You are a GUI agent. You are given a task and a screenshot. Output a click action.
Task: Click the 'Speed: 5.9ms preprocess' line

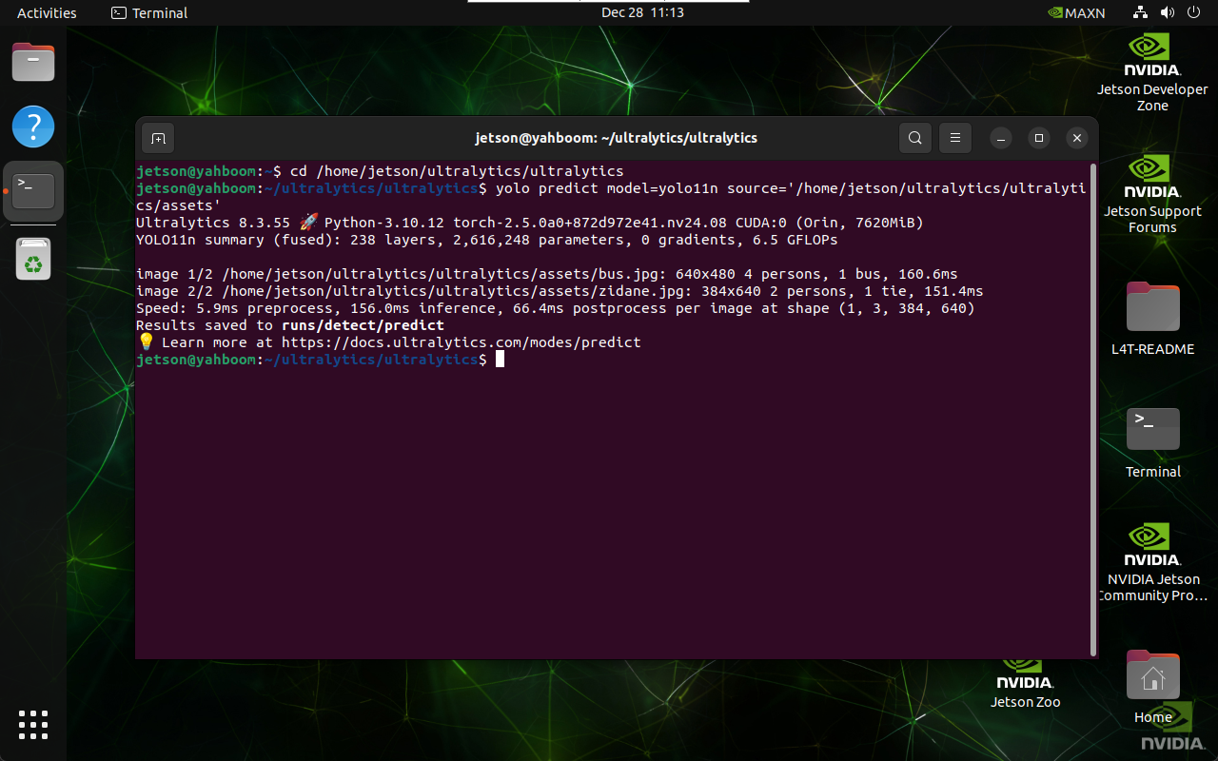556,308
